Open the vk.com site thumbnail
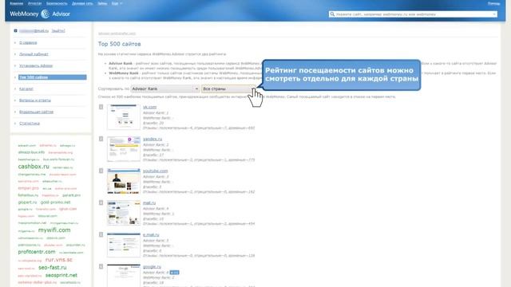The height and width of the screenshot is (287, 511). coord(124,117)
